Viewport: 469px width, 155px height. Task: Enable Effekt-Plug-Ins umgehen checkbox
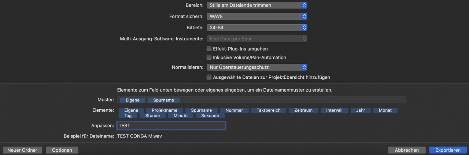coord(209,48)
